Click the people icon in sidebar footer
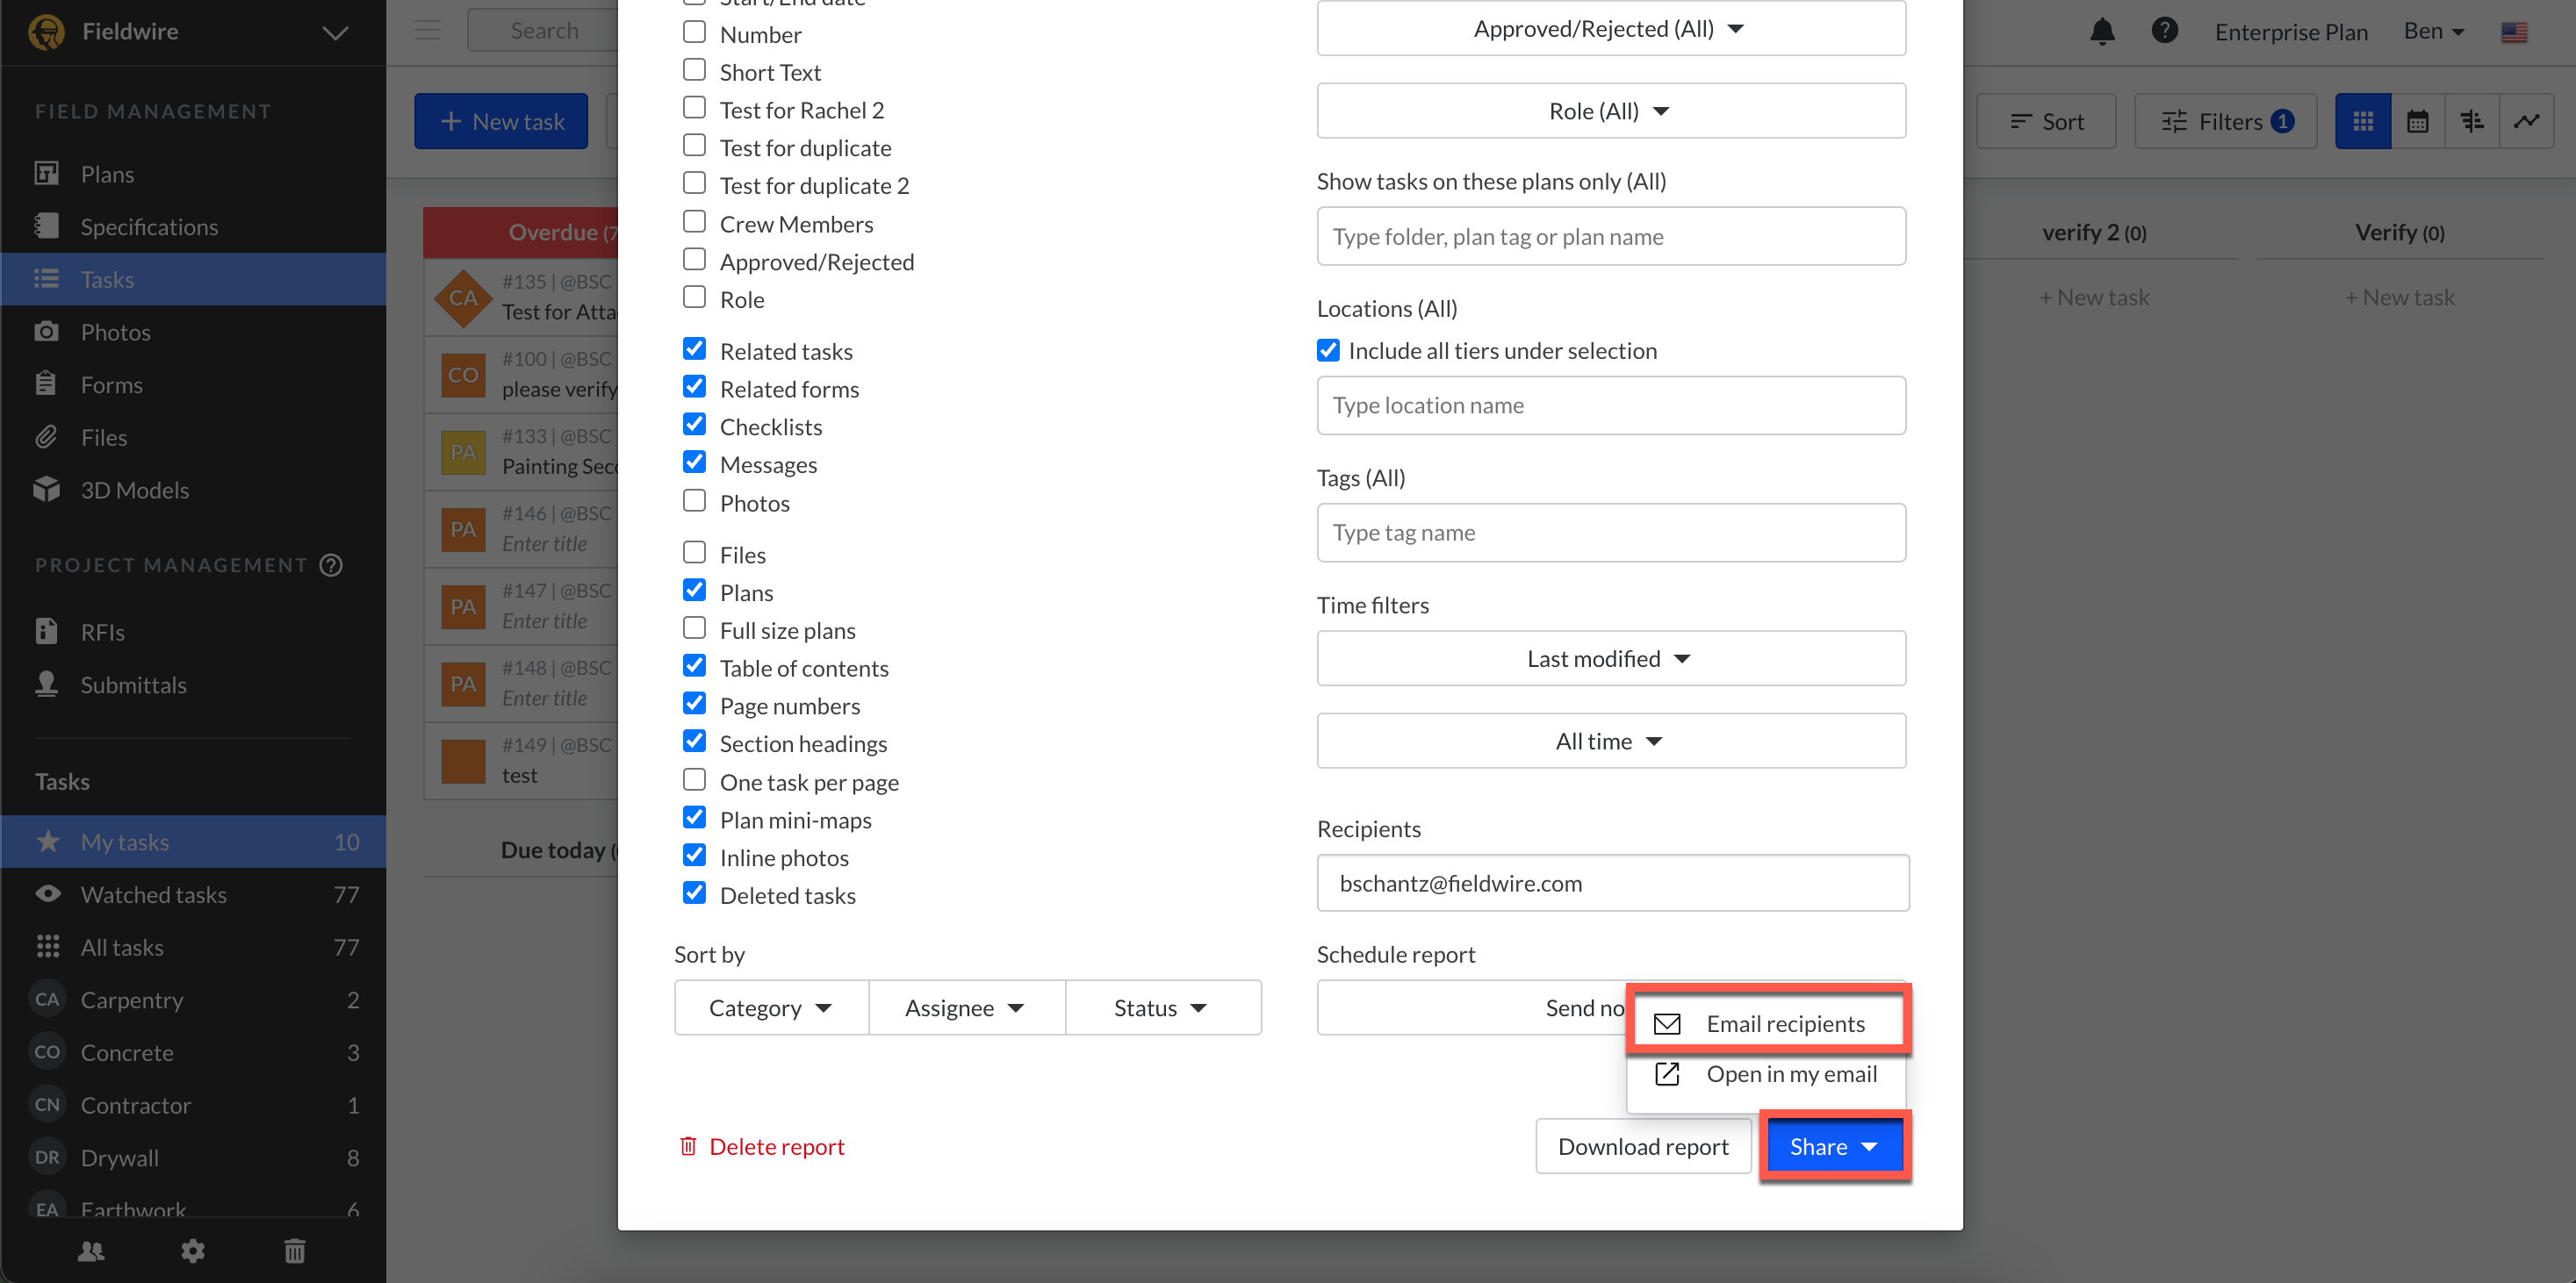Image resolution: width=2576 pixels, height=1283 pixels. click(91, 1250)
